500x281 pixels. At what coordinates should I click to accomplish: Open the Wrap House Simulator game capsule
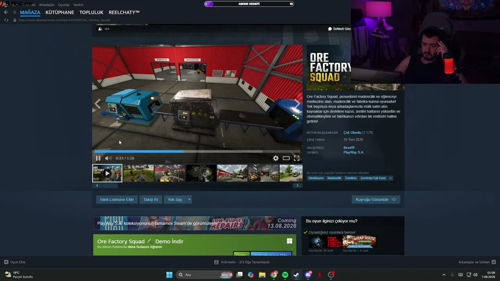point(359,242)
